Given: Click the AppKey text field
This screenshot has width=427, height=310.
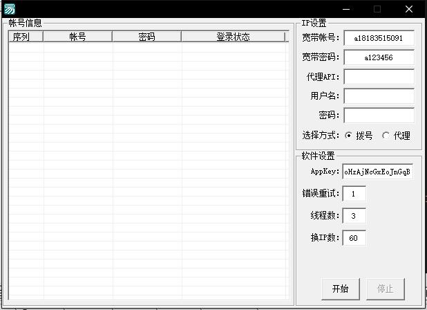Looking at the screenshot, I should [378, 172].
